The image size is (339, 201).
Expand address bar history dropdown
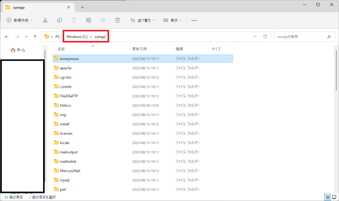255,36
